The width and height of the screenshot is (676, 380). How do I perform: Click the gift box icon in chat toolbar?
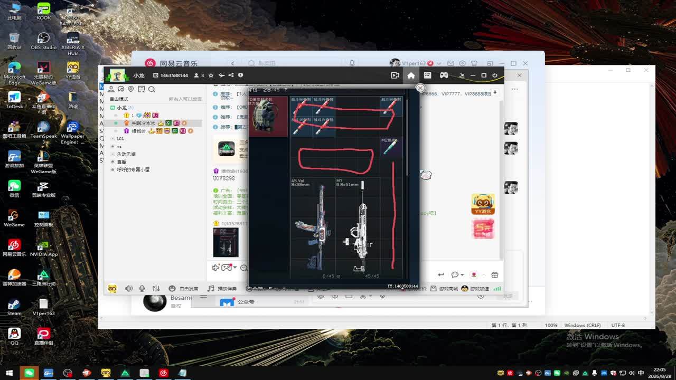[x=494, y=274]
